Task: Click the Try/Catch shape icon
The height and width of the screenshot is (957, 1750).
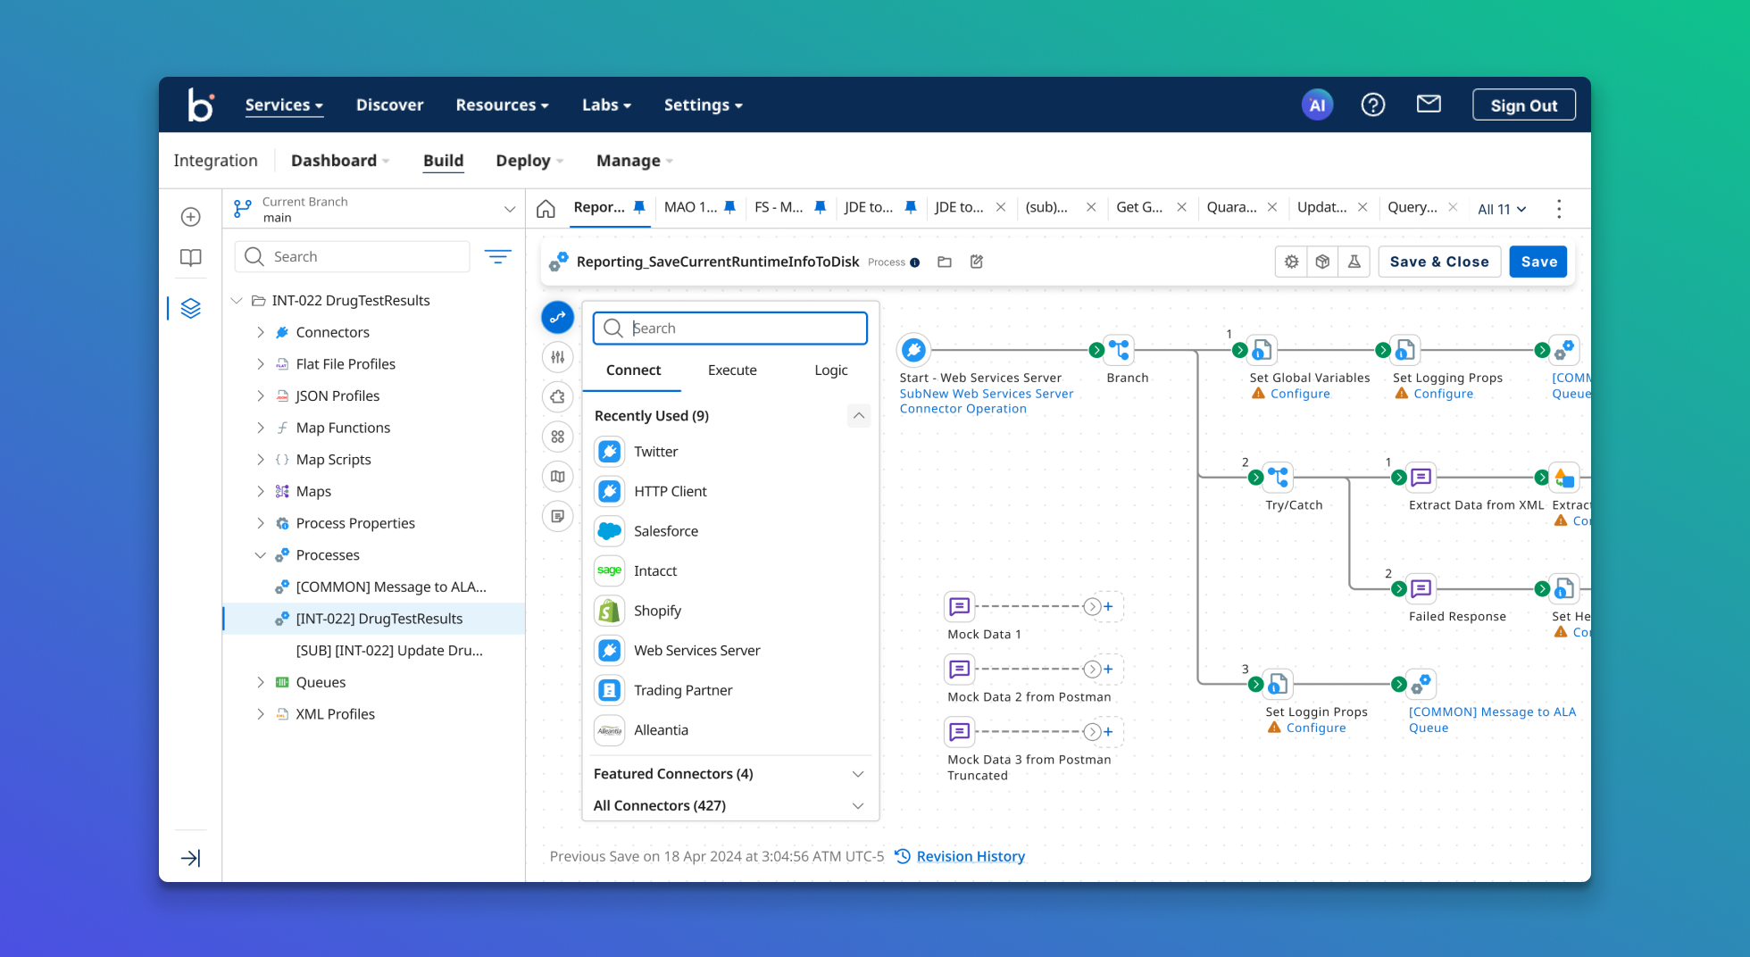Action: [x=1279, y=477]
